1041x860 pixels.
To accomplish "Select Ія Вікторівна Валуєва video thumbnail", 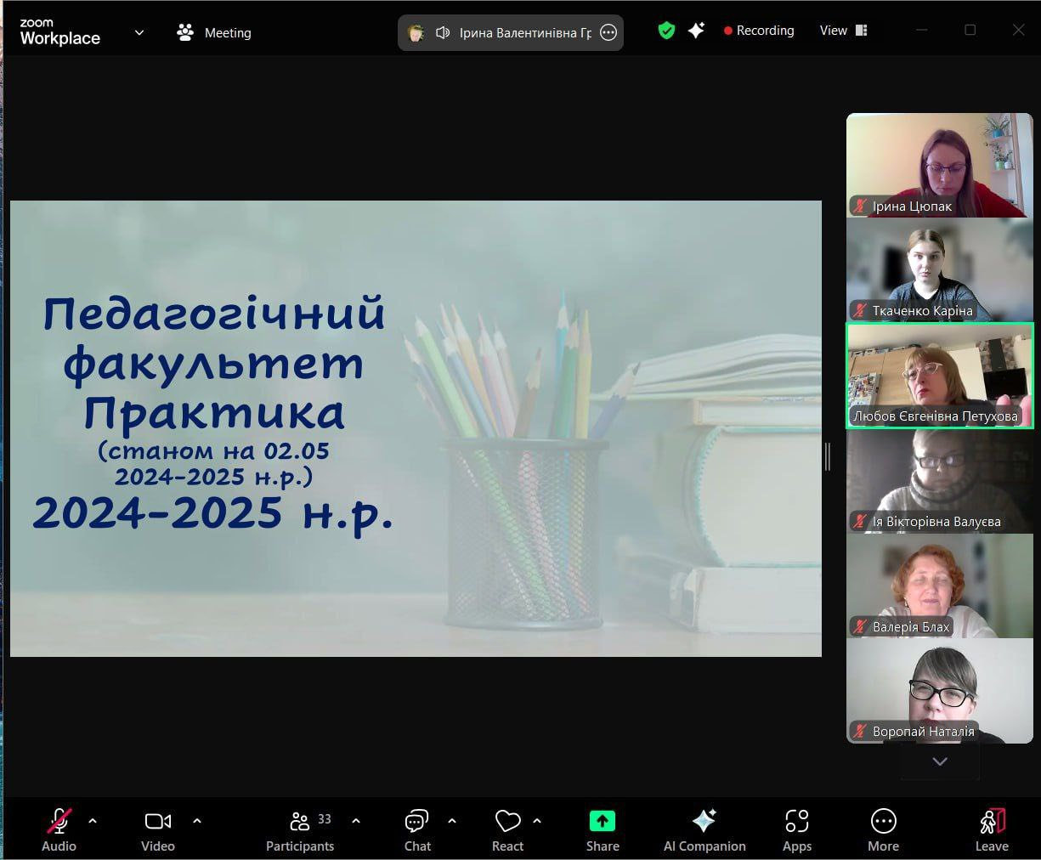I will (x=940, y=481).
